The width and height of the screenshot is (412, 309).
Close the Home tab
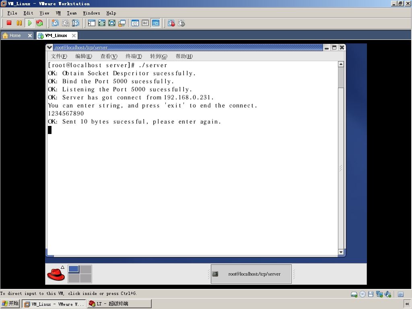point(30,35)
